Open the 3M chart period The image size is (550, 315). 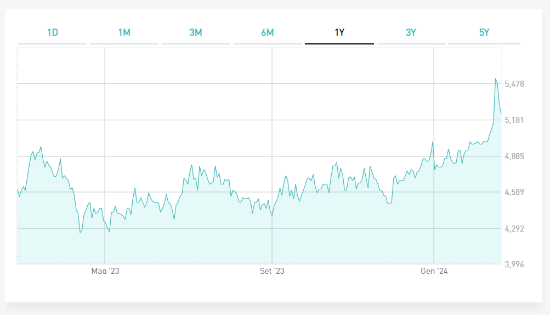pos(196,33)
